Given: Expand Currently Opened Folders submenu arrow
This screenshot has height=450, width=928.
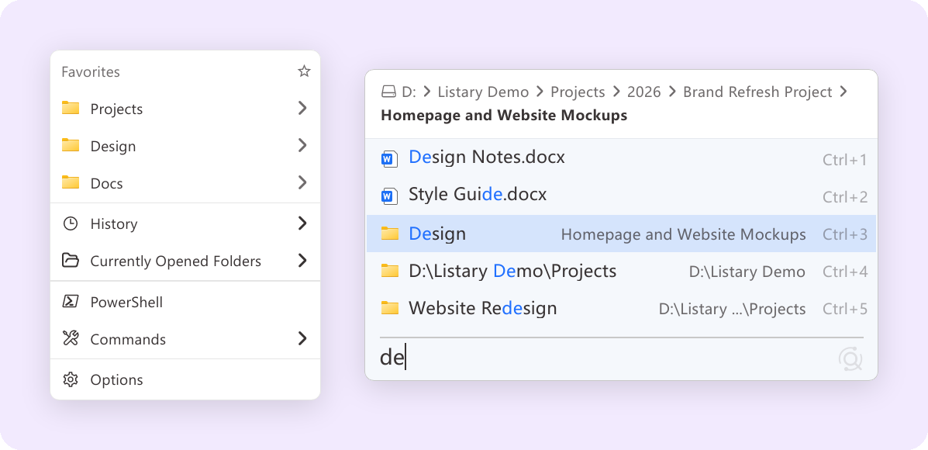Looking at the screenshot, I should pyautogui.click(x=302, y=261).
